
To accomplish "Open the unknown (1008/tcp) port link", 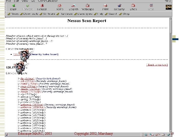I will [x=33, y=107].
